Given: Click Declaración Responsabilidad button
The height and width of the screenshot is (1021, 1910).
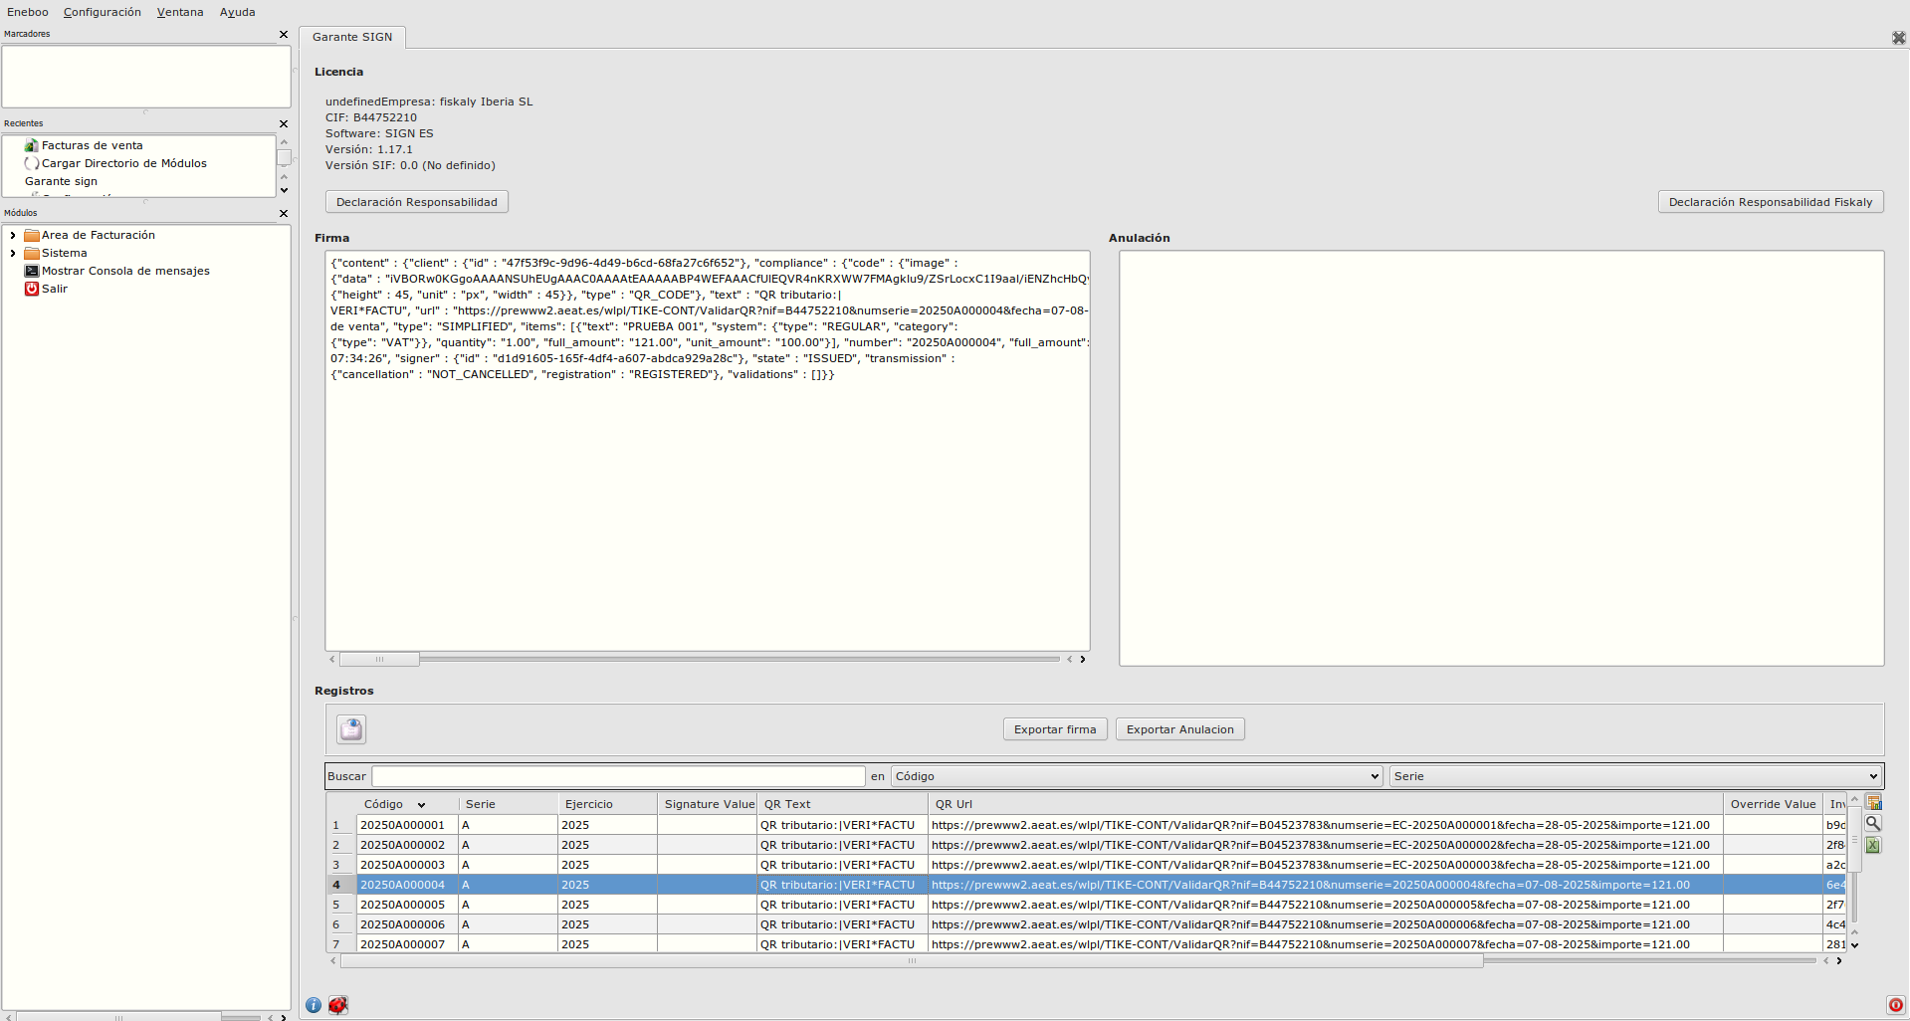Looking at the screenshot, I should click(x=417, y=202).
